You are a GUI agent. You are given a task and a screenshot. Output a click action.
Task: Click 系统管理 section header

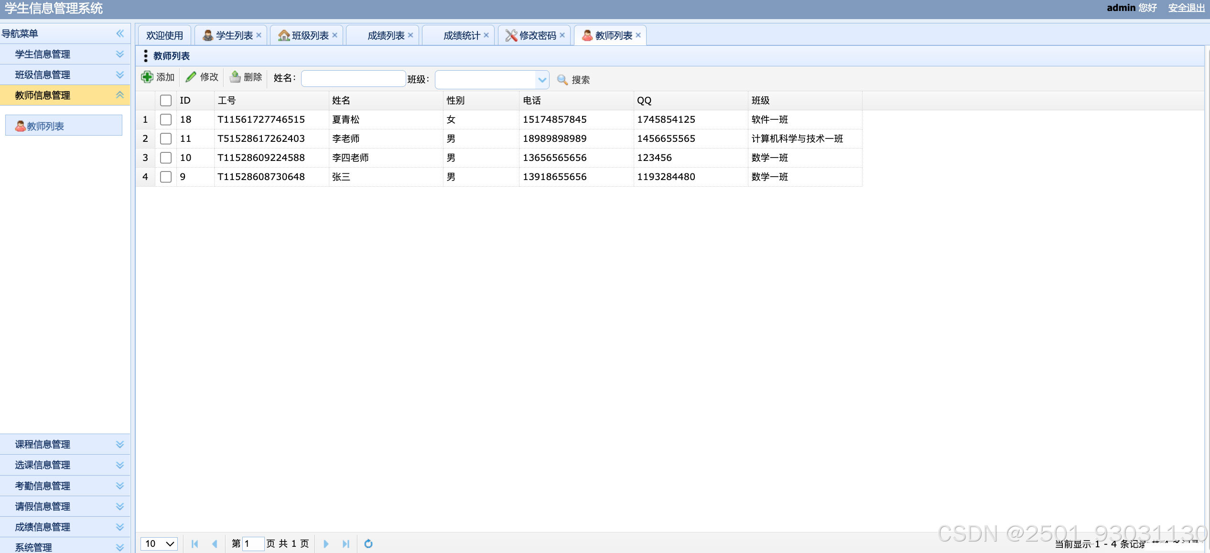click(65, 546)
